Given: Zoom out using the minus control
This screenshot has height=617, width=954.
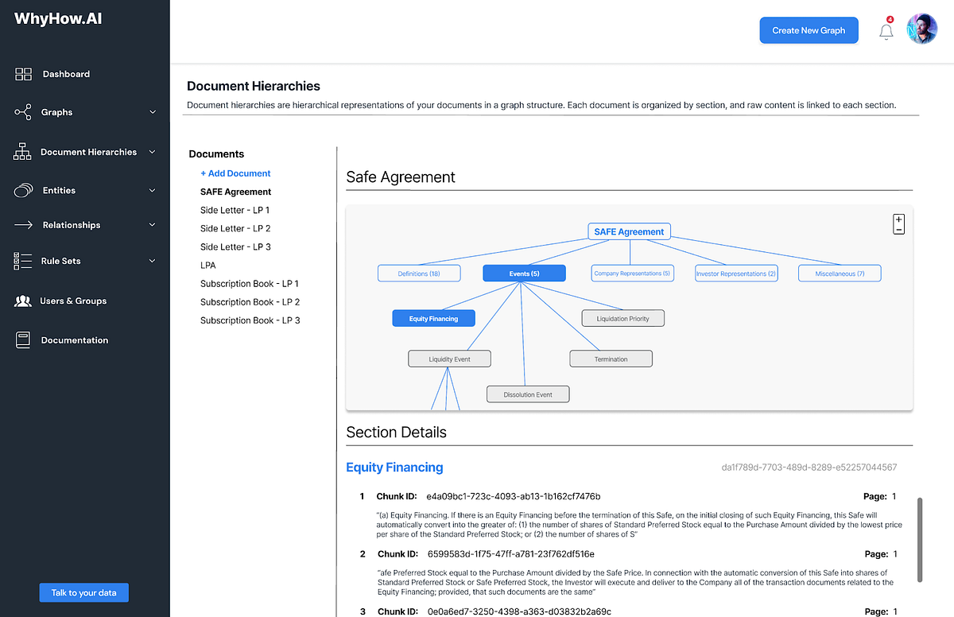Looking at the screenshot, I should click(x=898, y=231).
